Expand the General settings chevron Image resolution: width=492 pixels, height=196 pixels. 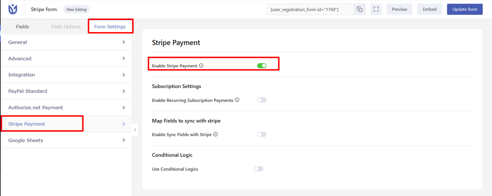[124, 42]
